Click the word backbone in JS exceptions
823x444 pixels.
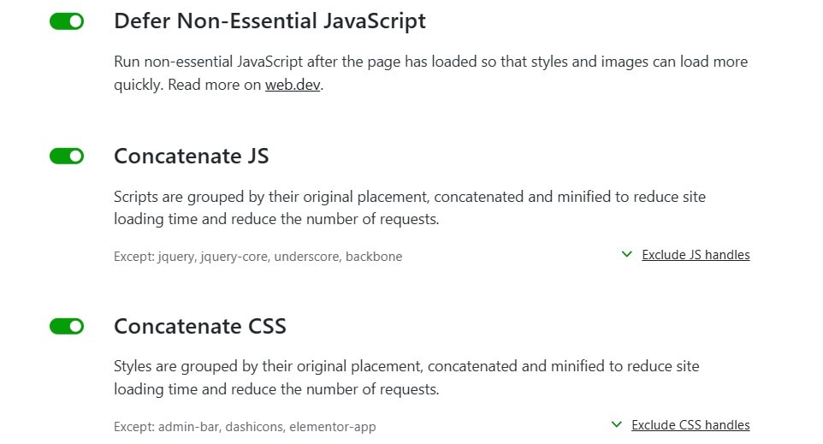point(374,257)
